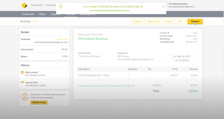Go to the Customers tab
224x119 pixels.
28,14
